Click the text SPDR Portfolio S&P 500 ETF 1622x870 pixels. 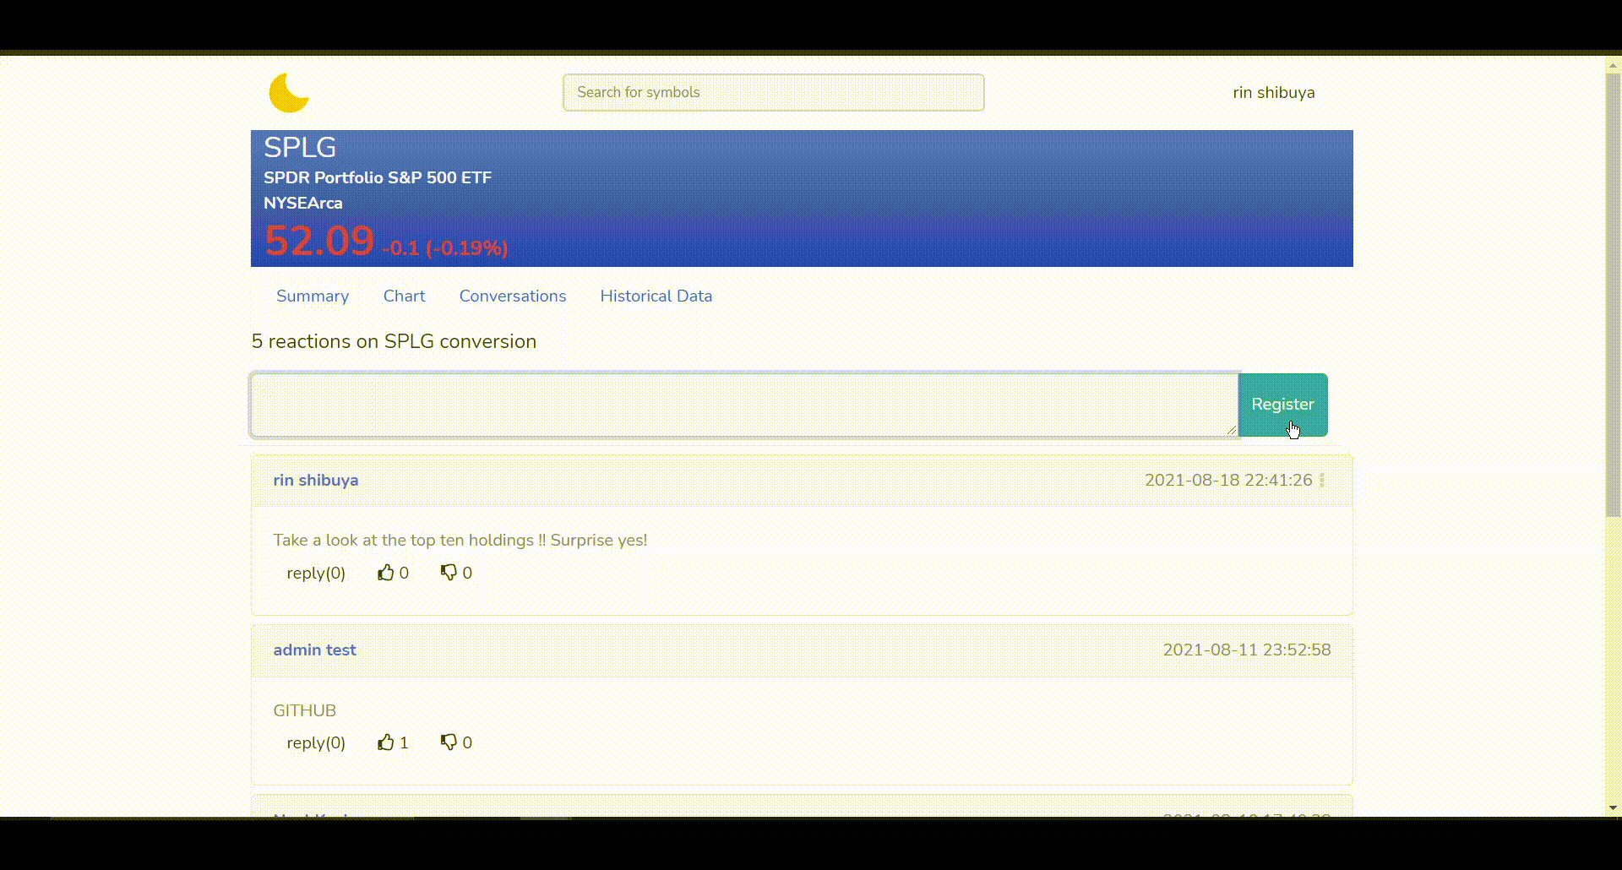pyautogui.click(x=378, y=177)
